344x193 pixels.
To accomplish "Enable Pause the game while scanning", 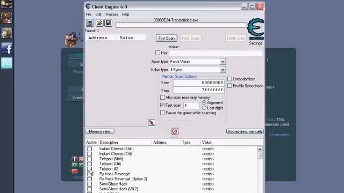I will tap(162, 113).
